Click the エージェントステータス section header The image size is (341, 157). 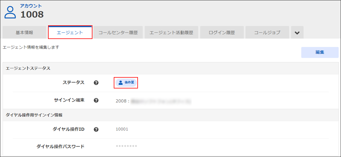coord(28,68)
